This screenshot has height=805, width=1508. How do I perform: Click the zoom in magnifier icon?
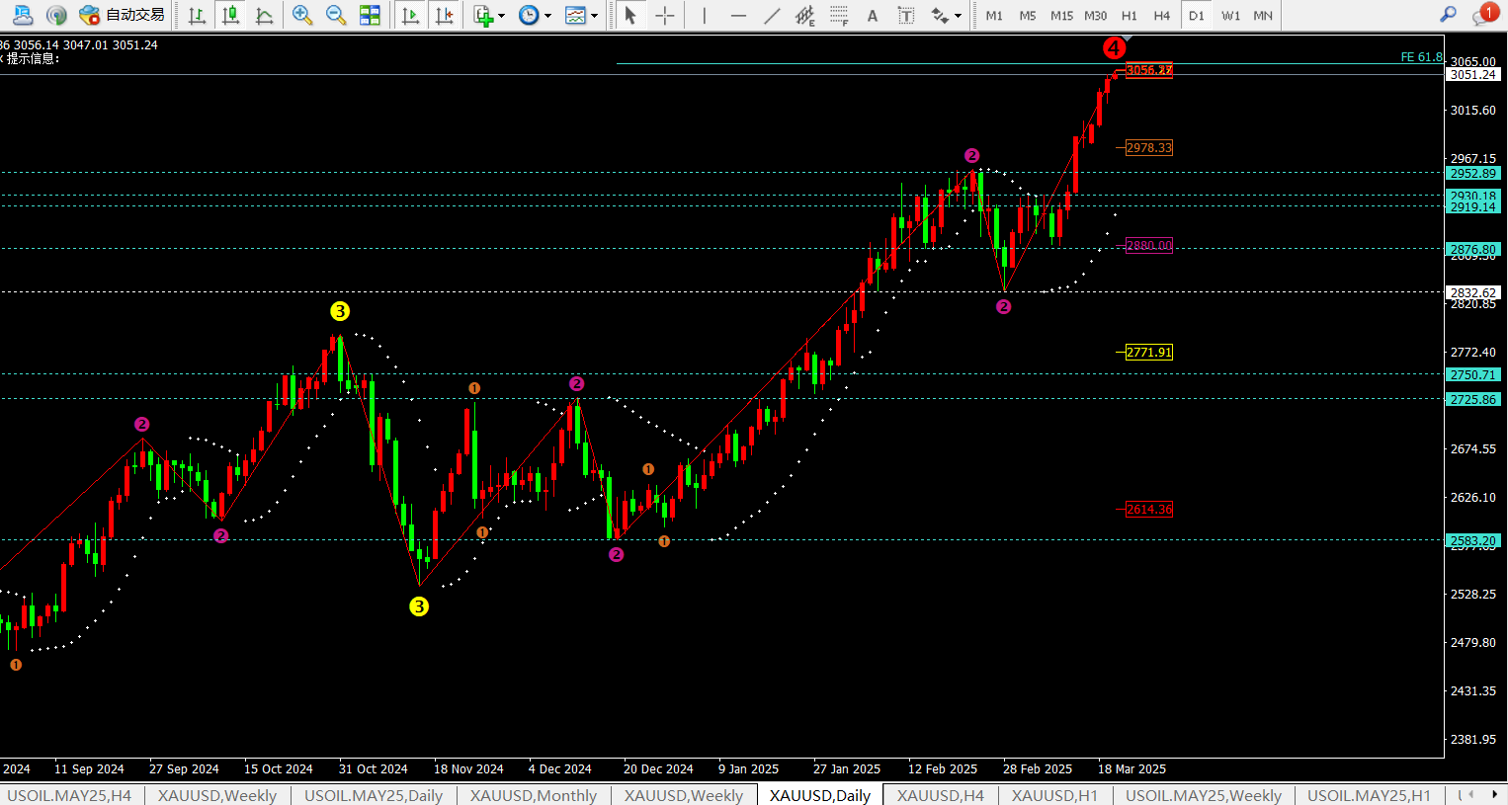click(x=302, y=15)
